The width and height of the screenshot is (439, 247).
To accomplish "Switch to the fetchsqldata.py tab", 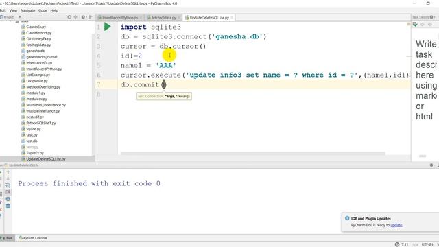I will 163,18.
